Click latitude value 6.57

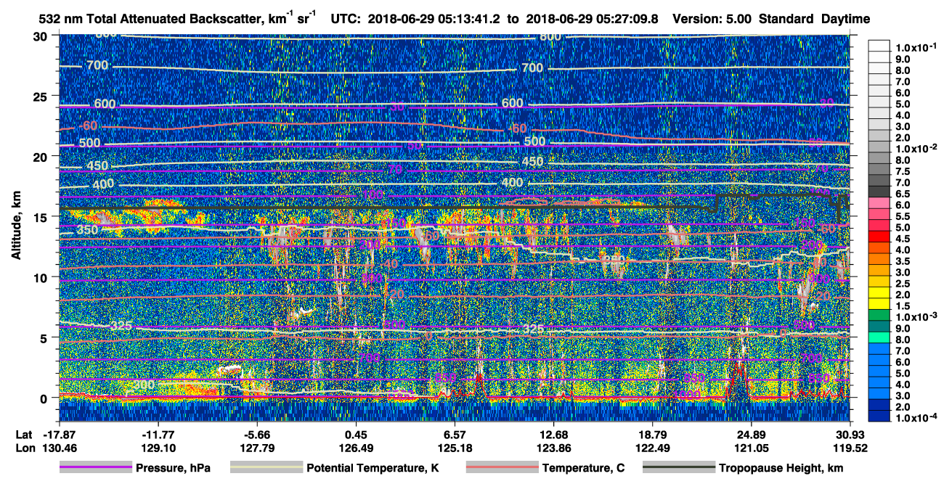click(455, 435)
